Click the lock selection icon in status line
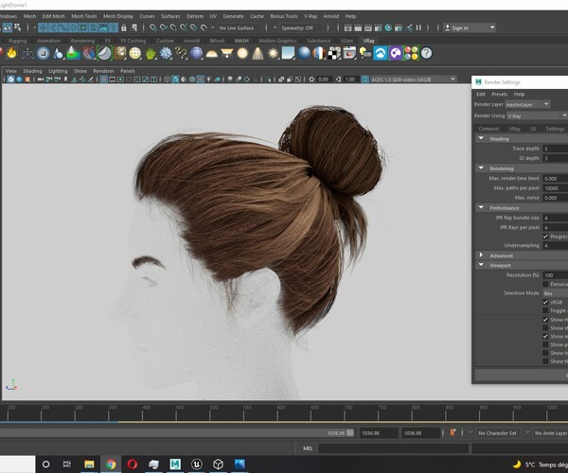 [x=123, y=27]
